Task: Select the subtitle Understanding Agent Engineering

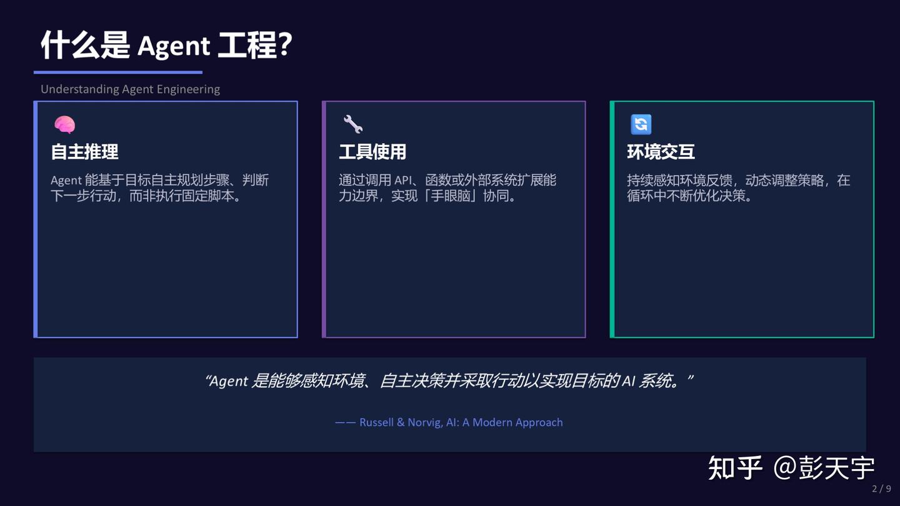Action: (130, 89)
